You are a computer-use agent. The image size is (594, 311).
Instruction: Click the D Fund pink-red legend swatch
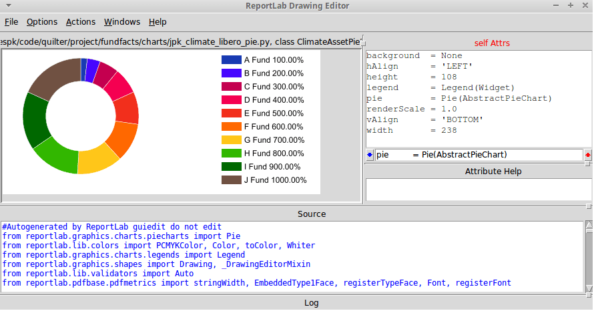[232, 100]
